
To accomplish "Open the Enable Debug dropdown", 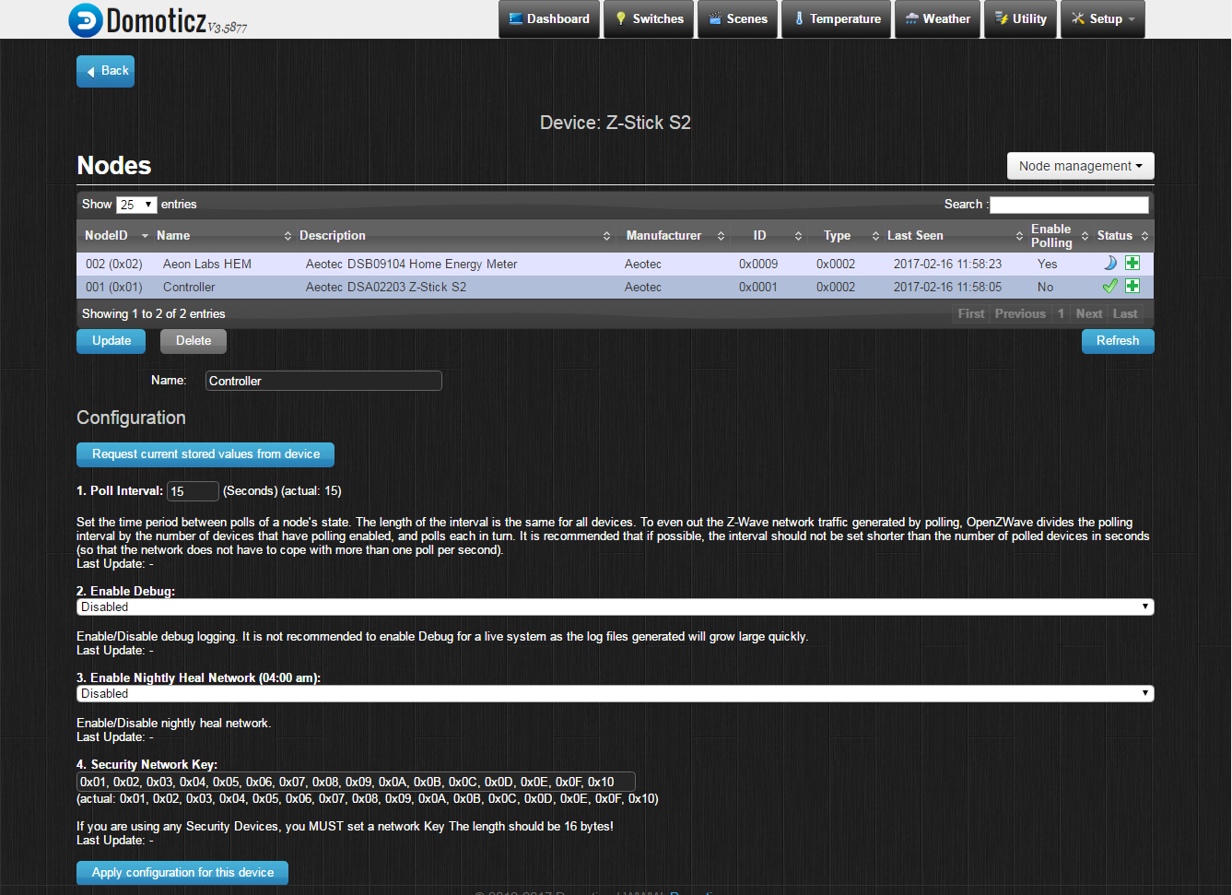I will click(615, 607).
